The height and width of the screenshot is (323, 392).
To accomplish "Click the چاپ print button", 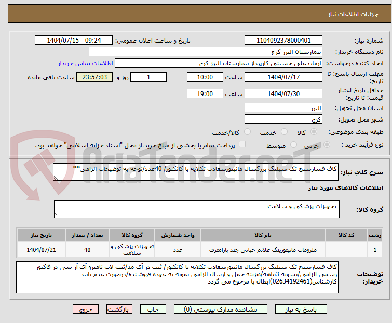I will 153,309.
